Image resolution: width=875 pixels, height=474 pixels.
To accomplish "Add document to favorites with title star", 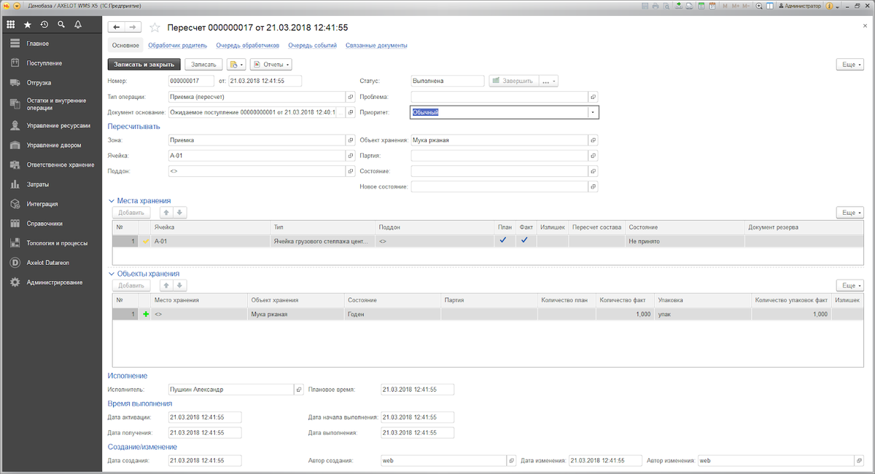I will coord(154,28).
